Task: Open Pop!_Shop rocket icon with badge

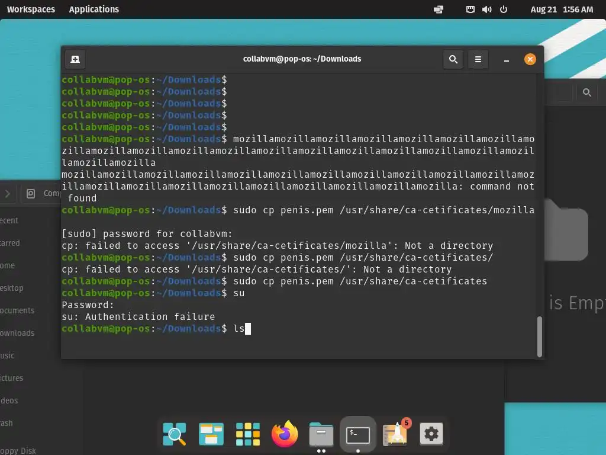Action: tap(395, 433)
